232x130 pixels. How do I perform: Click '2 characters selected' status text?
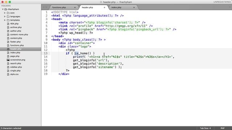point(11,128)
